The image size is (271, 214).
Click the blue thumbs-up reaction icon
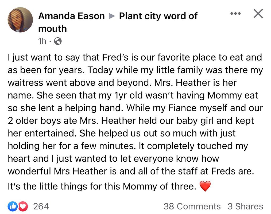tap(13, 206)
